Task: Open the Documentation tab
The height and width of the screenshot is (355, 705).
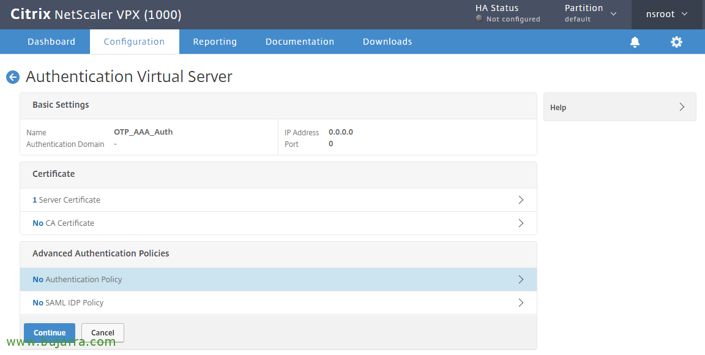Action: pyautogui.click(x=300, y=42)
